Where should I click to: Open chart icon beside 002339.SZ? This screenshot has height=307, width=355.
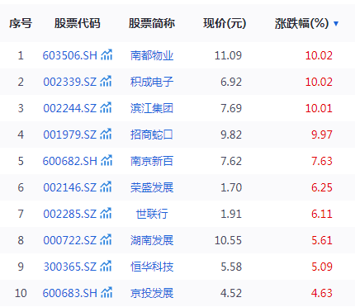click(106, 81)
